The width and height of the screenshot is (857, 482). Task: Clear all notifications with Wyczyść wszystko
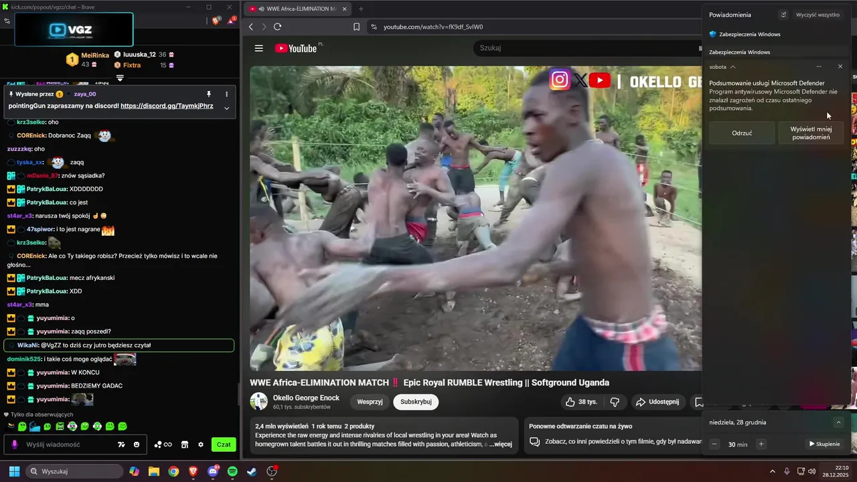click(x=817, y=15)
